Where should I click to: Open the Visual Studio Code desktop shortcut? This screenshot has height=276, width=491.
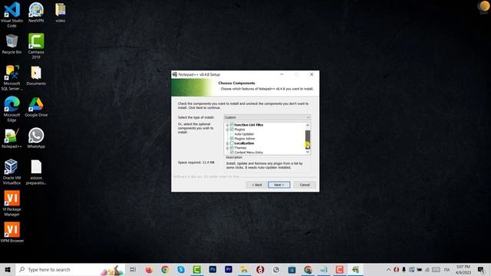pos(12,15)
